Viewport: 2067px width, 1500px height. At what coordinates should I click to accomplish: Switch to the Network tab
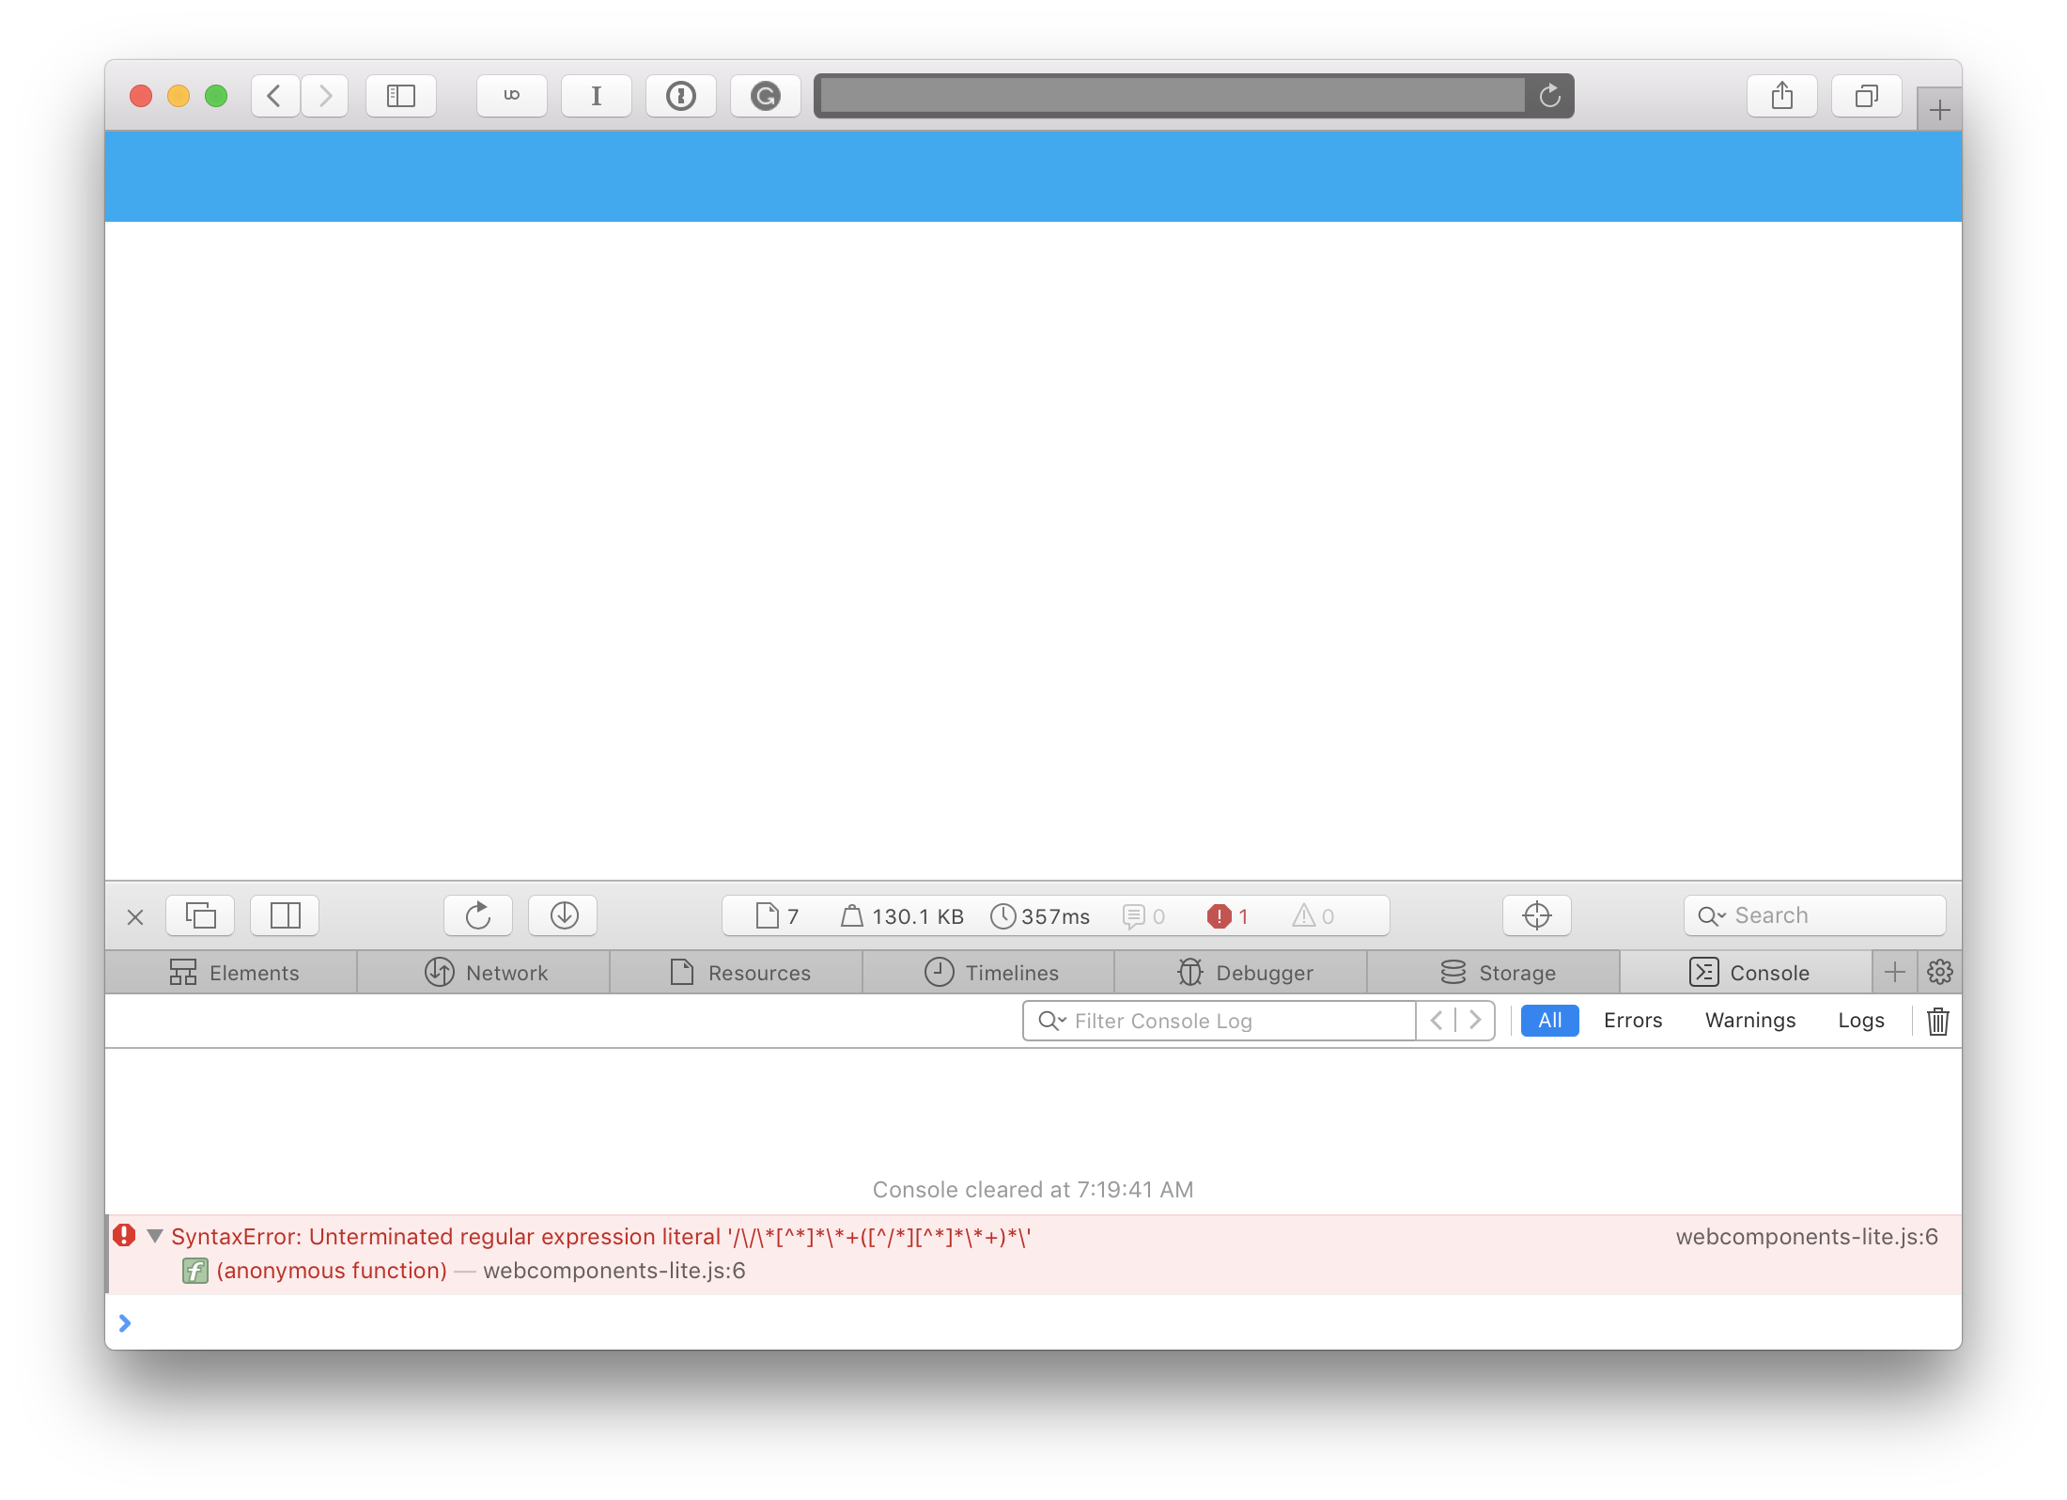pos(485,972)
